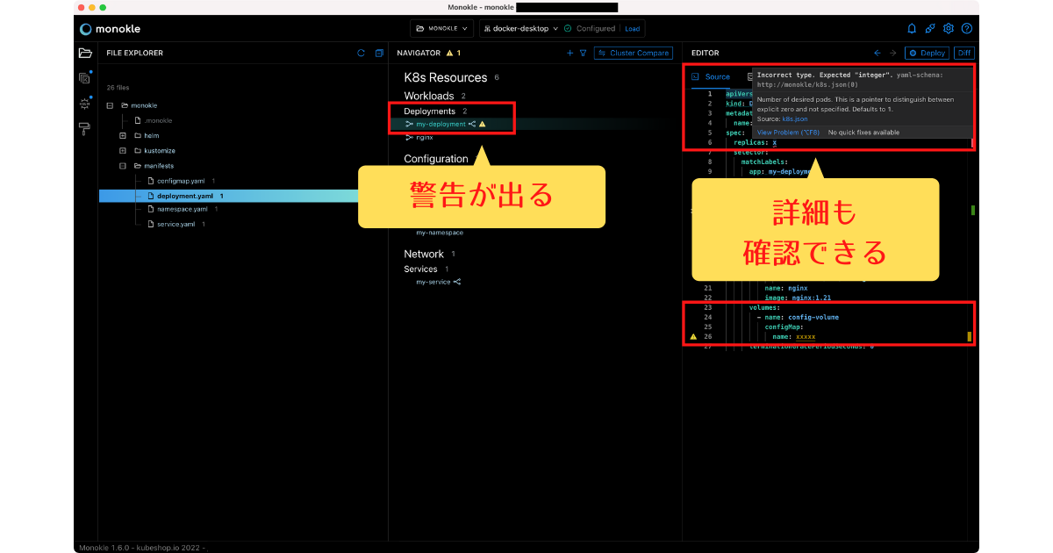Click the links icon beside my-service
The height and width of the screenshot is (553, 1053).
(x=457, y=282)
